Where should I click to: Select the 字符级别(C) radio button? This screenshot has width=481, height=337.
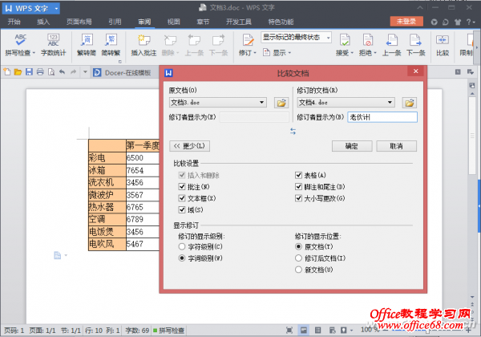tap(183, 248)
